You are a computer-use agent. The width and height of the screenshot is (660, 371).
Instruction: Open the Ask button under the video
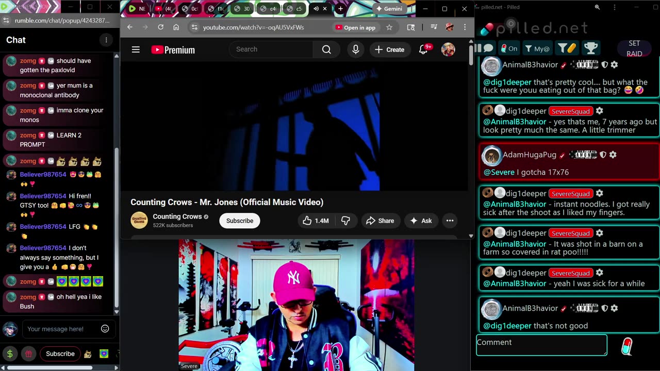coord(421,221)
